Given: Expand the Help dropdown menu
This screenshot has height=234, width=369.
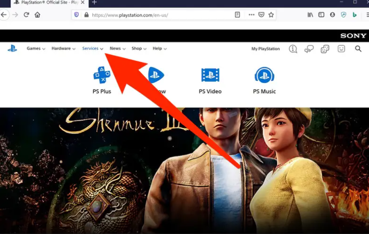Looking at the screenshot, I should tap(159, 48).
